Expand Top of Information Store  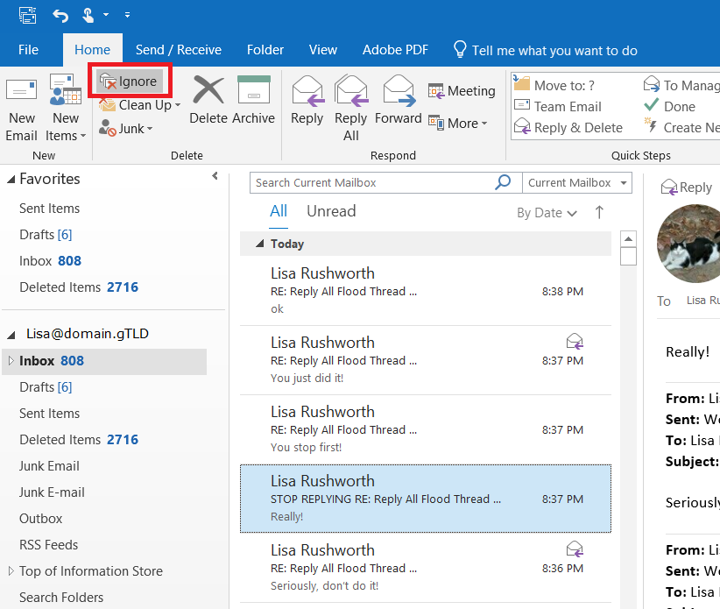pyautogui.click(x=11, y=570)
